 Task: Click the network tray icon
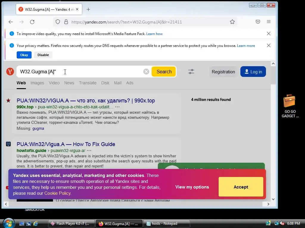pyautogui.click(x=276, y=223)
